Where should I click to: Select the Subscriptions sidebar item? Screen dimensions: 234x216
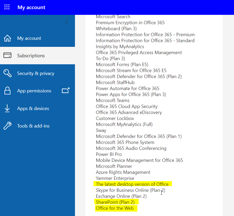37,56
